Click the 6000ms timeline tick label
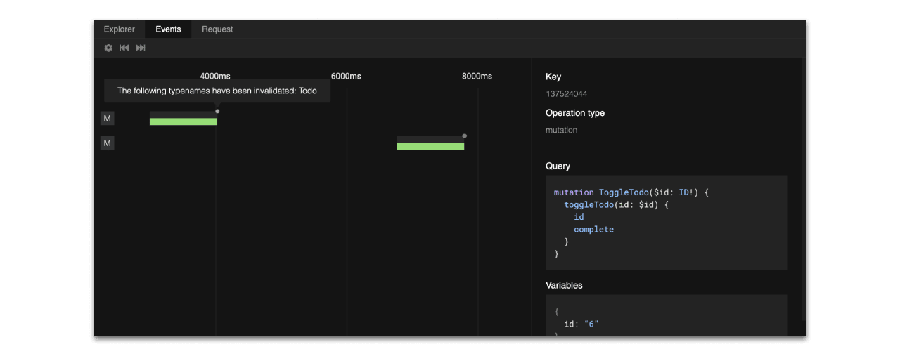 tap(346, 76)
